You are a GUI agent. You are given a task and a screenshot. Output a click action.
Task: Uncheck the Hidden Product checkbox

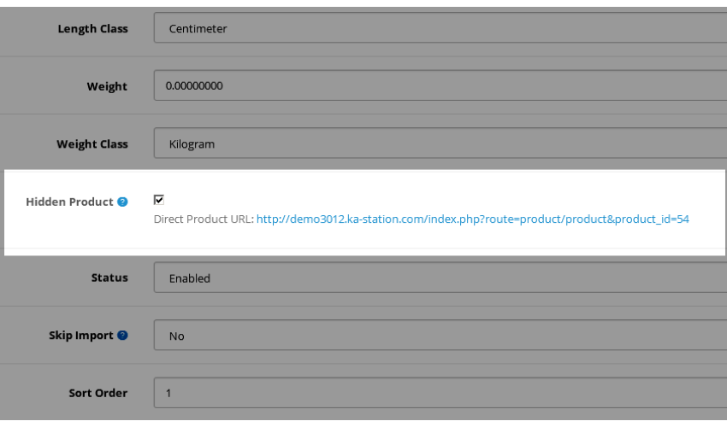coord(159,200)
